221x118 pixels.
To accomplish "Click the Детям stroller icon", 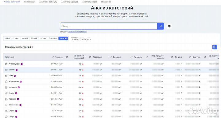I will pyautogui.click(x=6, y=70).
